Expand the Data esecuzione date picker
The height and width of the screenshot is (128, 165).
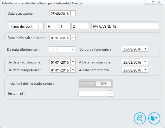click(73, 13)
